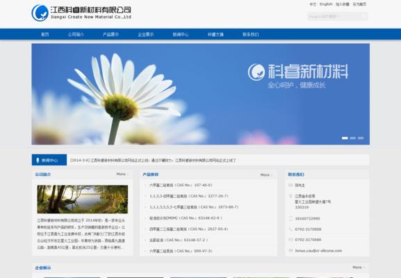Viewport: 401px width, 278px height.
Task: Click the search magnifier icon in header
Action: pyautogui.click(x=363, y=17)
